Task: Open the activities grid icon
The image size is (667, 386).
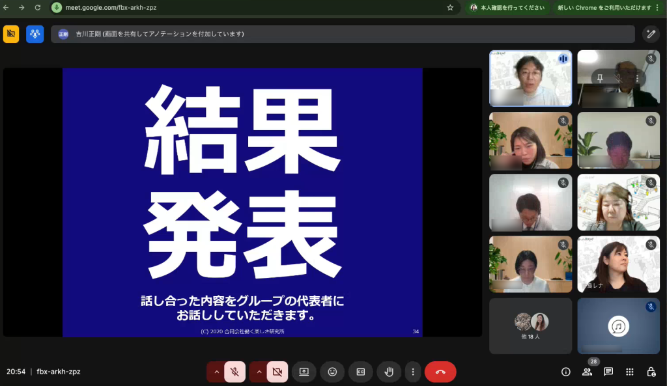Action: pyautogui.click(x=629, y=372)
